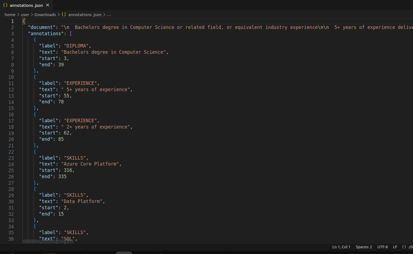This screenshot has height=254, width=413.
Task: Click the " 5+ years of experience" value
Action: coord(96,89)
